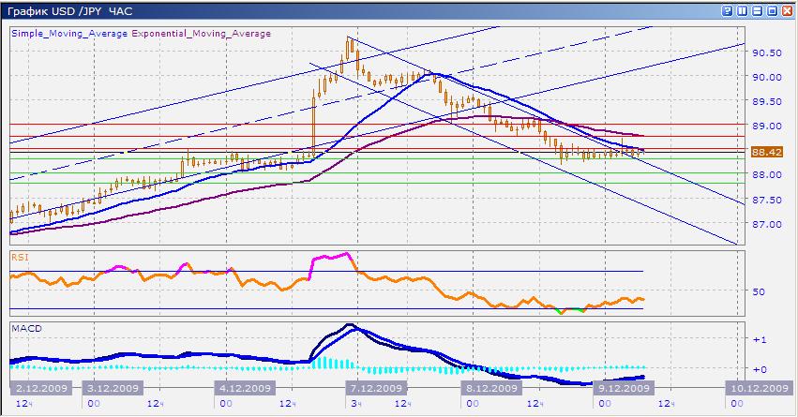The image size is (798, 417).
Task: Click the RSI 50 level axis label
Action: coord(758,292)
